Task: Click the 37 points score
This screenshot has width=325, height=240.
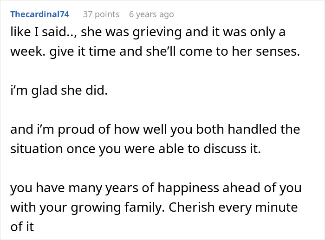Action: [101, 14]
